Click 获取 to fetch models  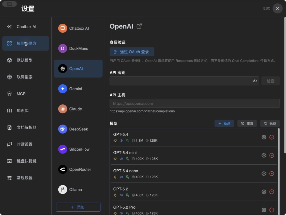[x=270, y=123]
